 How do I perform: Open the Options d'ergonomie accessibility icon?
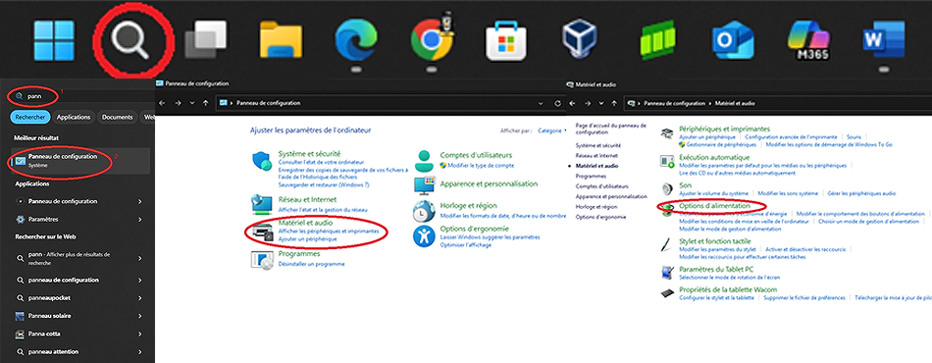(424, 235)
